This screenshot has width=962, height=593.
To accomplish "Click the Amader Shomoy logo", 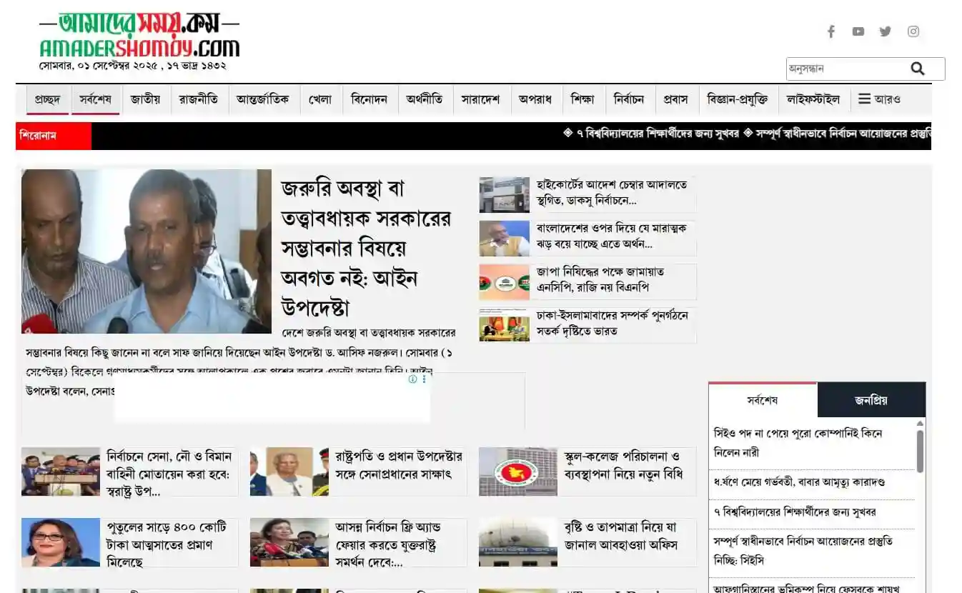I will [140, 34].
